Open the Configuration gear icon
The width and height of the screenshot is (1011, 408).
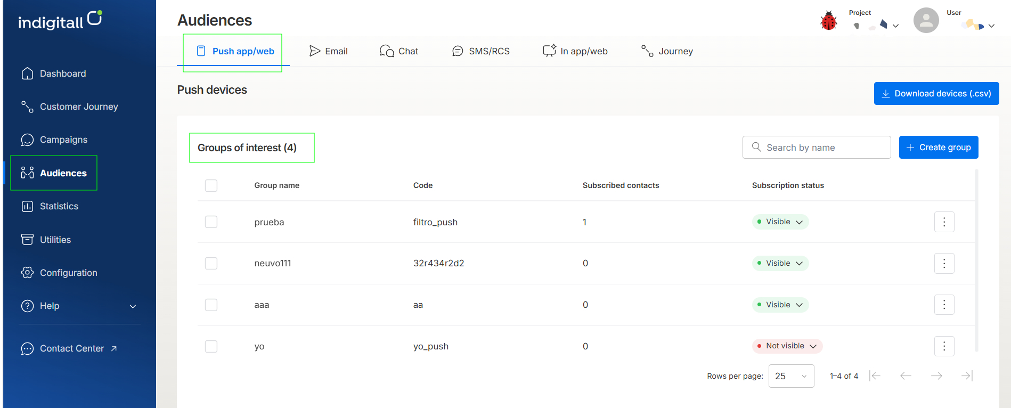tap(27, 273)
